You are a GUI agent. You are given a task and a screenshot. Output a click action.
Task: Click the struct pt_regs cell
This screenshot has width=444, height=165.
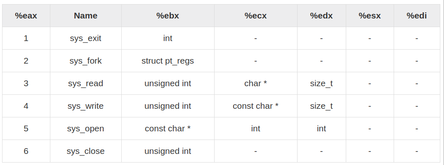[x=168, y=61]
